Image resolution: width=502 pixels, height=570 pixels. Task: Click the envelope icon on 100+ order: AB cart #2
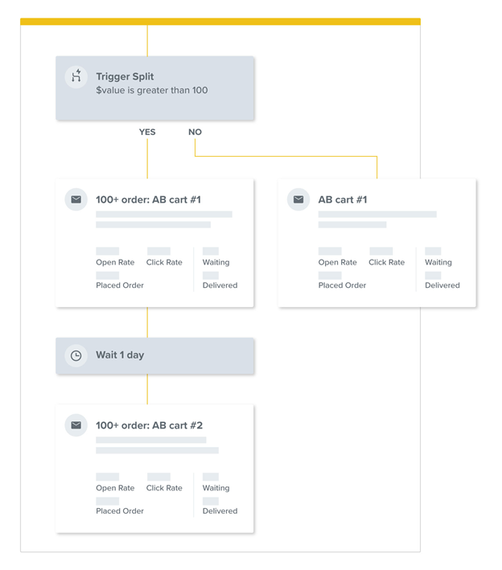pyautogui.click(x=76, y=425)
